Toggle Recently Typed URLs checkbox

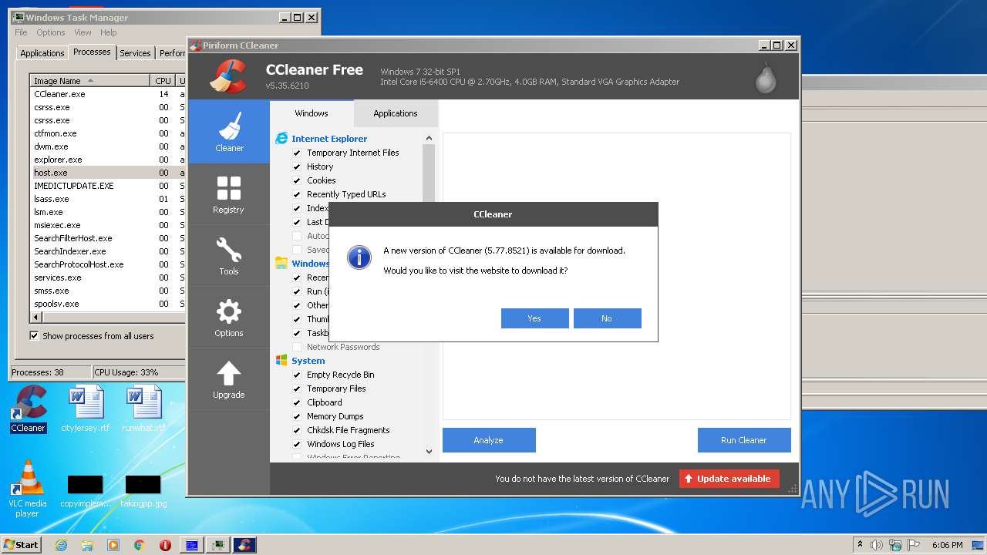pyautogui.click(x=297, y=194)
